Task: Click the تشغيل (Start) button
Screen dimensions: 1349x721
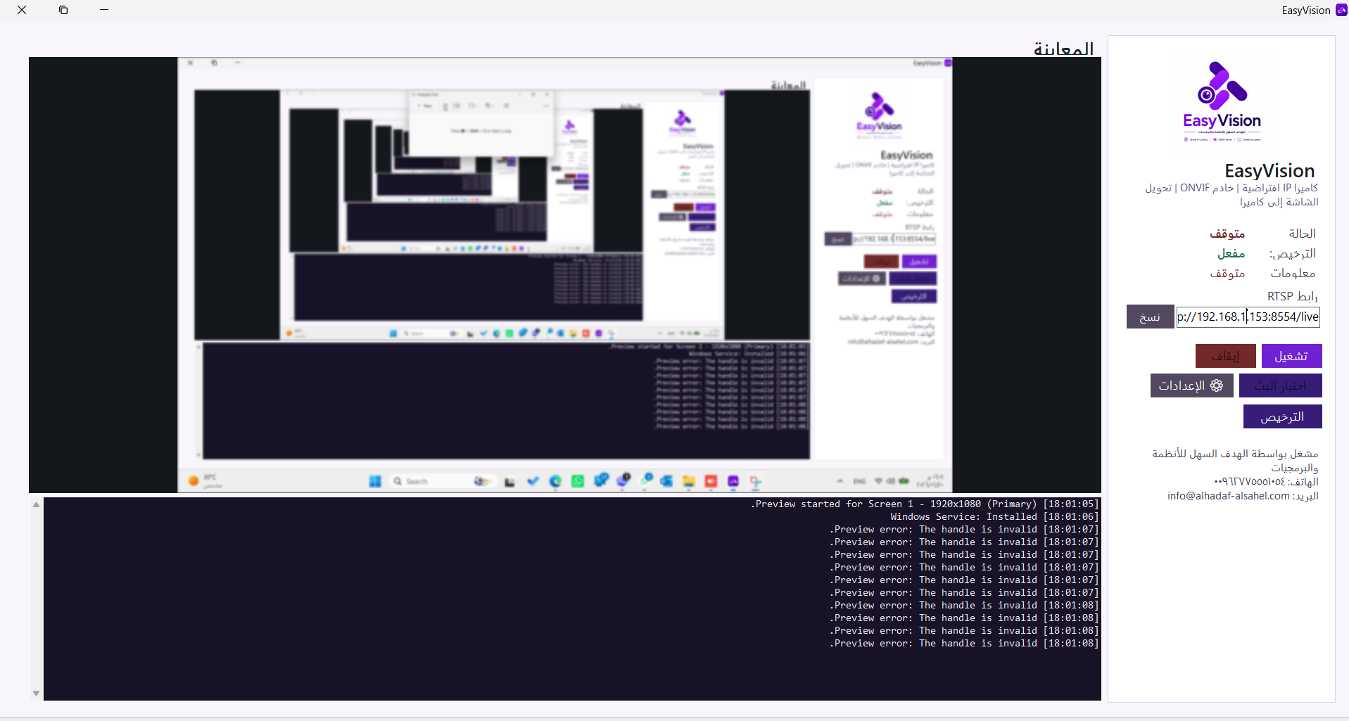Action: [x=1291, y=356]
